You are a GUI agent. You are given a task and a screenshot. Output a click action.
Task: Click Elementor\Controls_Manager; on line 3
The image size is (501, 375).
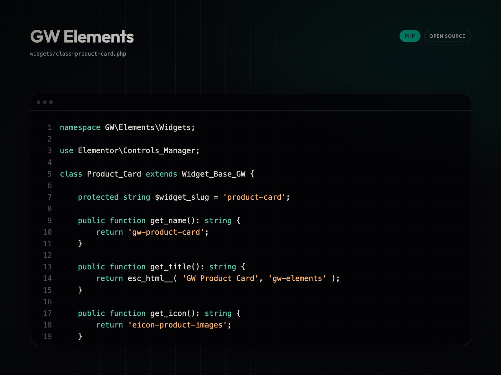pos(139,151)
